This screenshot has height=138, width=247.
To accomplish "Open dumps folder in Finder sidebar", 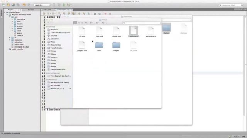I will click(53, 66).
